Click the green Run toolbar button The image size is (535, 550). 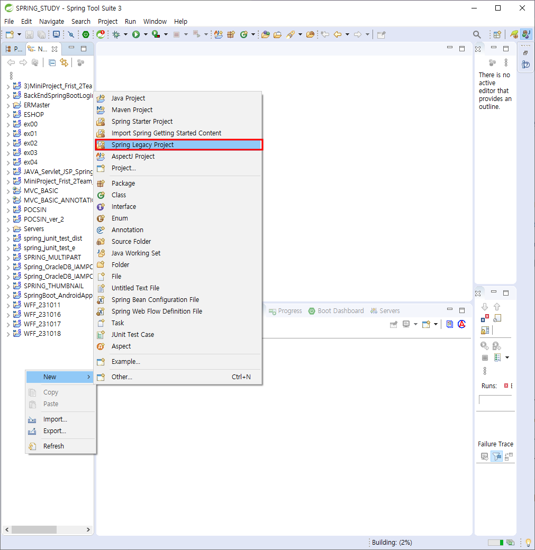(136, 34)
